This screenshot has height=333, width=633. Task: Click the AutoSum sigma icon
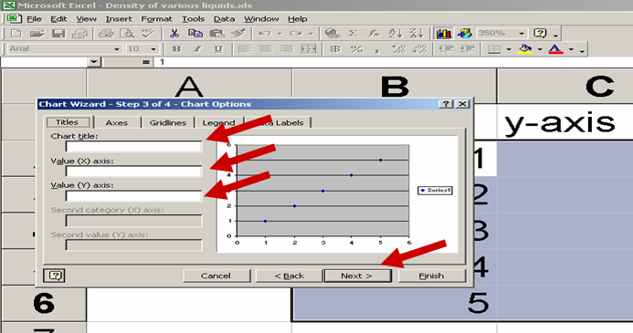point(353,34)
